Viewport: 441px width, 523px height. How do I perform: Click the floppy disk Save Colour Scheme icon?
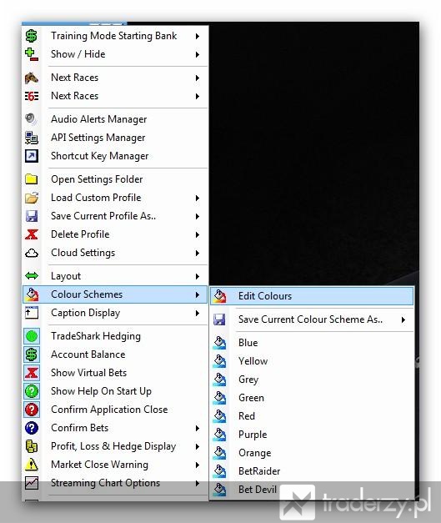coord(219,319)
